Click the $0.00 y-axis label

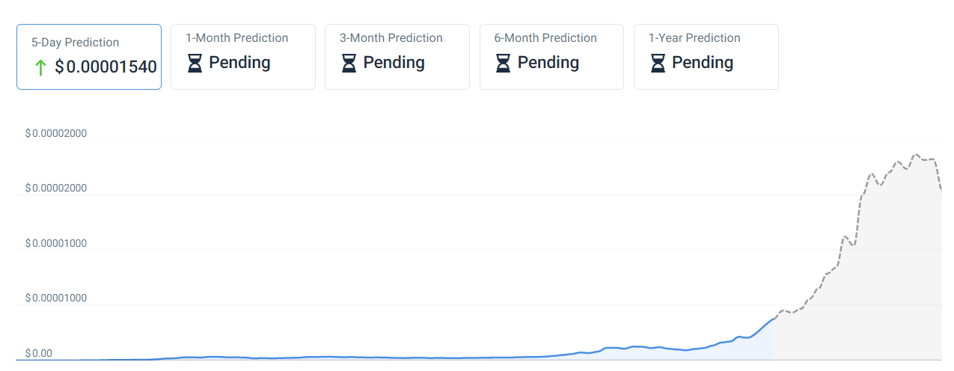click(x=38, y=353)
